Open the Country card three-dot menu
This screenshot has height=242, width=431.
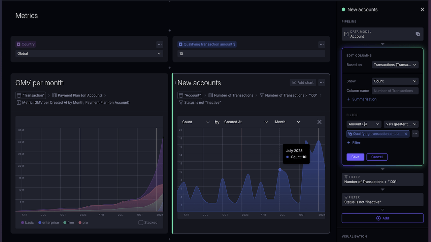[x=160, y=44]
